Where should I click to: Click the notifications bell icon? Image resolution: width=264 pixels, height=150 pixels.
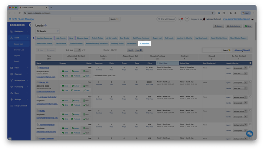[180, 19]
